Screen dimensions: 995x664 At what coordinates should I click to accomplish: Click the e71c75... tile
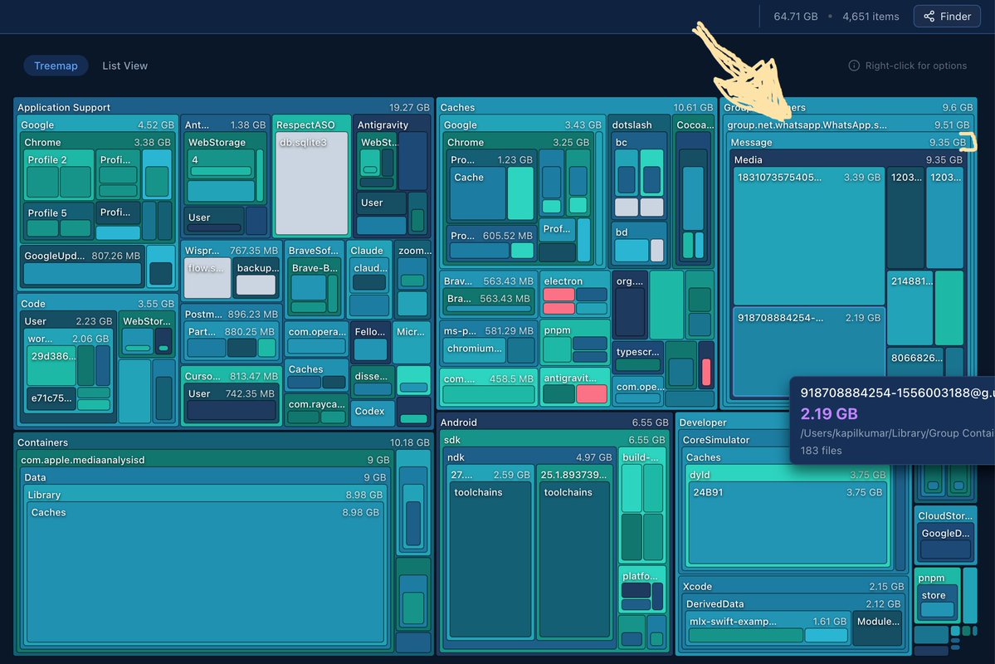pyautogui.click(x=51, y=398)
